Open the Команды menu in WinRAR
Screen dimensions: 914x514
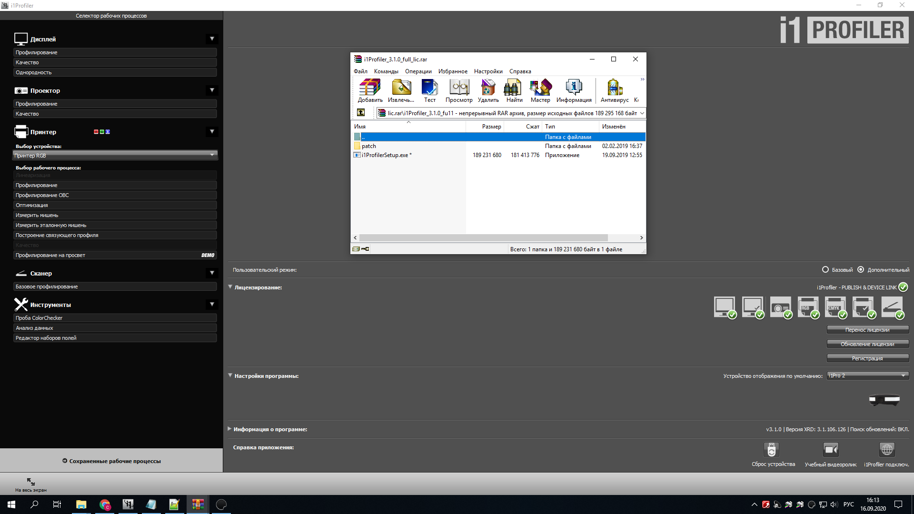click(386, 71)
